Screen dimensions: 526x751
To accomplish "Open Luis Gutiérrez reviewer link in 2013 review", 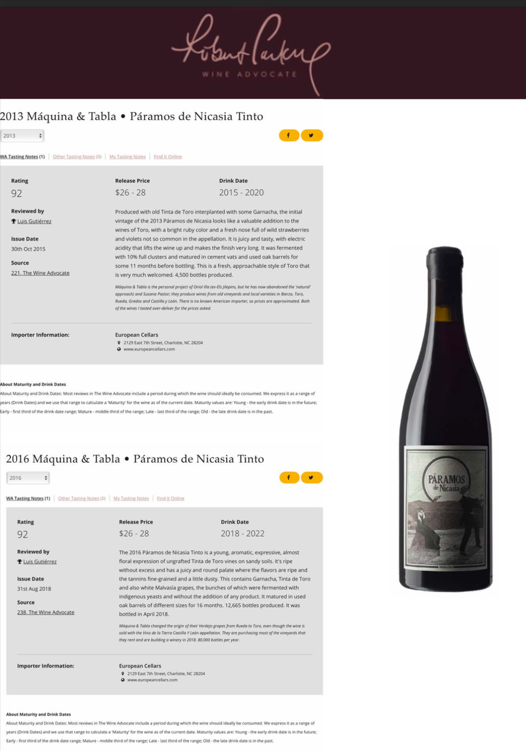I will pyautogui.click(x=34, y=221).
